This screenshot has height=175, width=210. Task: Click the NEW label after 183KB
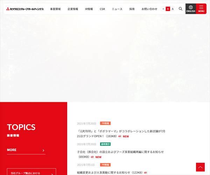pyautogui.click(x=126, y=136)
